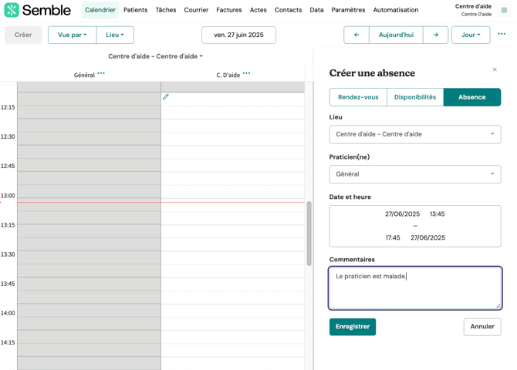
Task: Go to previous day arrow
Action: pyautogui.click(x=356, y=35)
